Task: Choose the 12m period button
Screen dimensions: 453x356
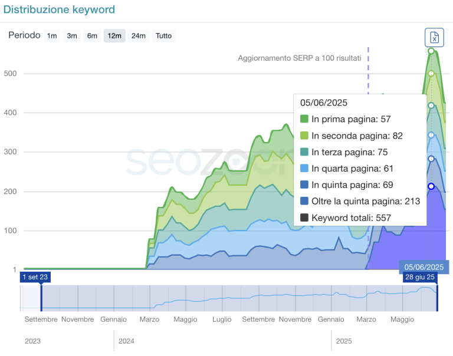Action: (114, 36)
